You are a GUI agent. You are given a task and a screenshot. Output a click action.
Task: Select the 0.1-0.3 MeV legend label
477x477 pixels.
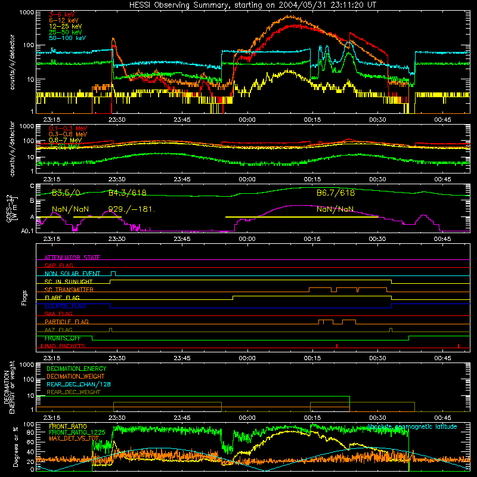tap(68, 128)
